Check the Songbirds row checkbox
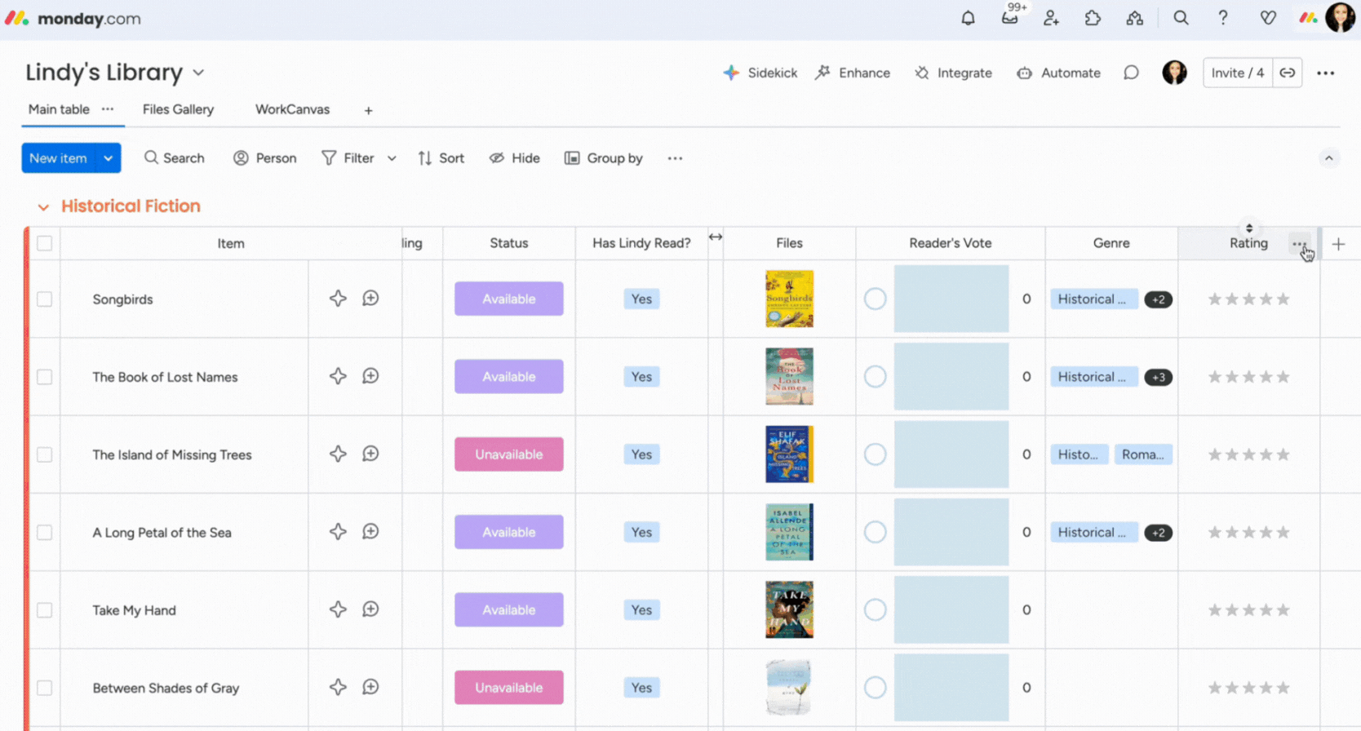 pyautogui.click(x=45, y=299)
